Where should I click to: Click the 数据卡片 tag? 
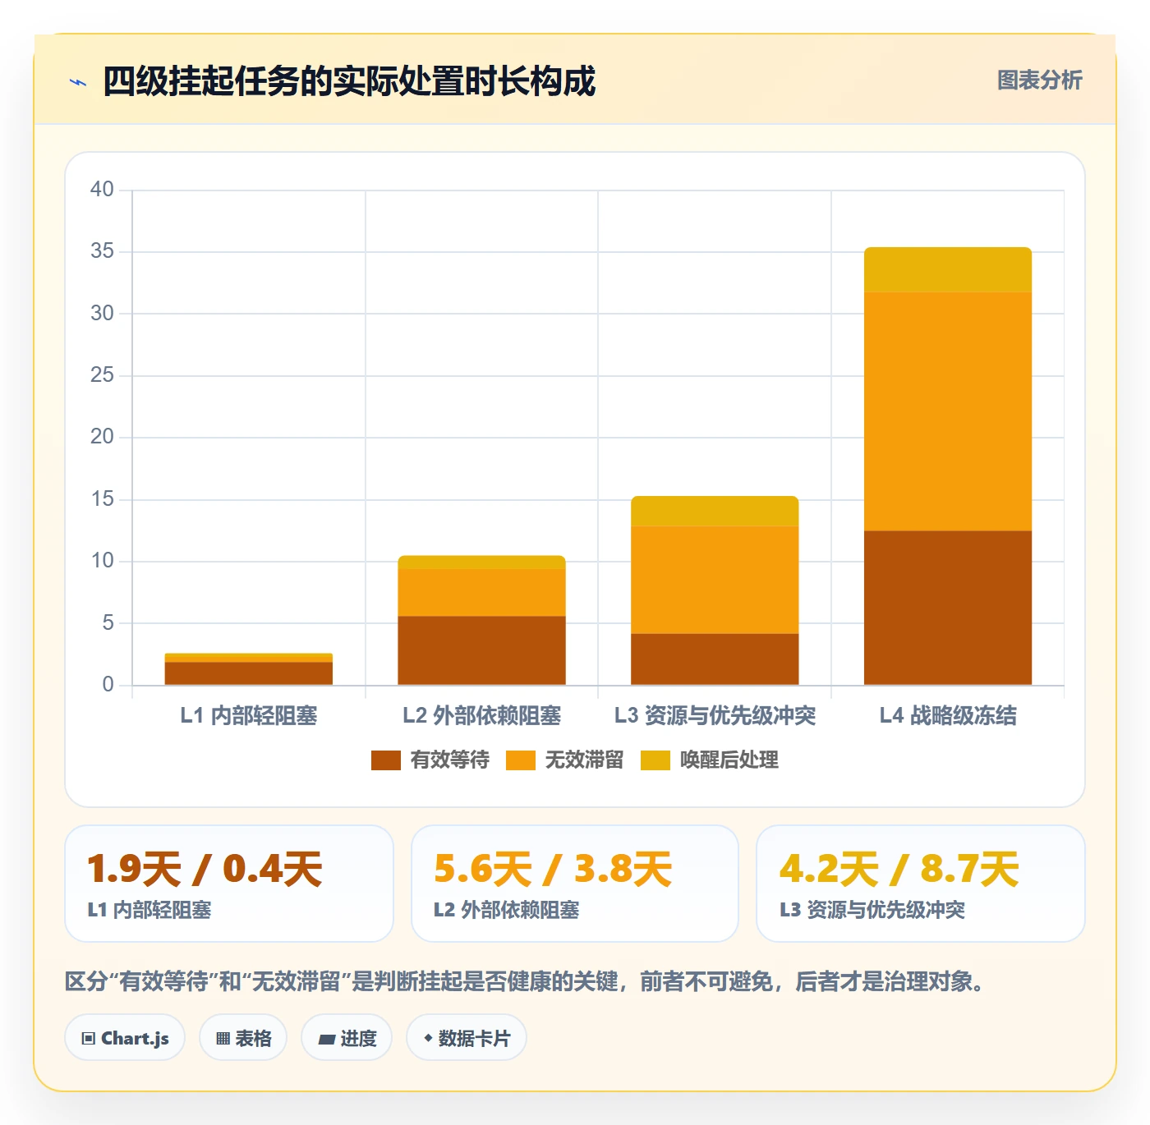click(x=467, y=1038)
